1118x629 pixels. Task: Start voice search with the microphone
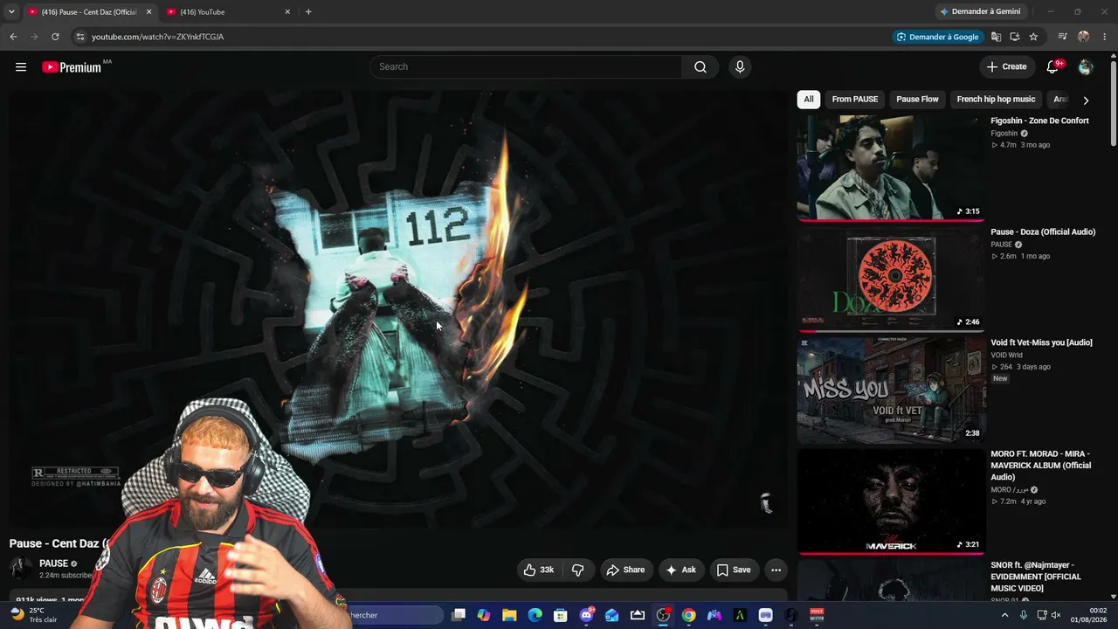pos(740,67)
